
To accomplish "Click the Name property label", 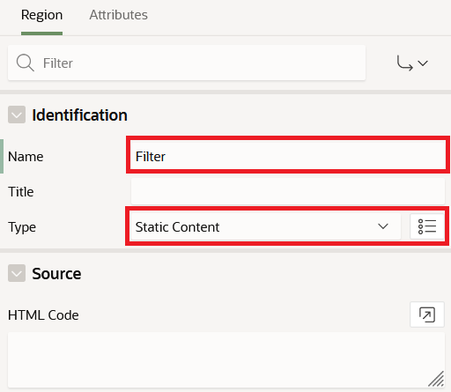I will pyautogui.click(x=26, y=157).
